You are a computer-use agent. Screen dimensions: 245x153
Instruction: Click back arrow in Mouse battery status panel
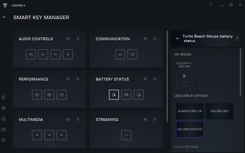pyautogui.click(x=178, y=39)
